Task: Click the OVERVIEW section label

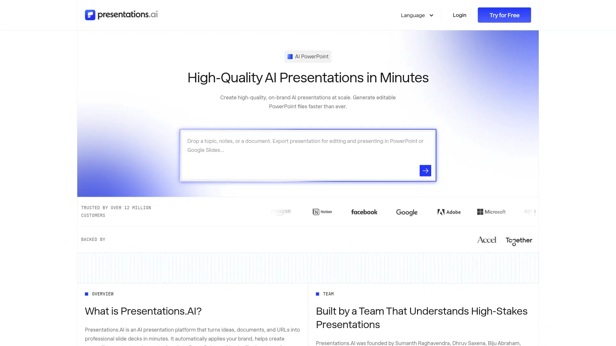Action: pos(103,294)
